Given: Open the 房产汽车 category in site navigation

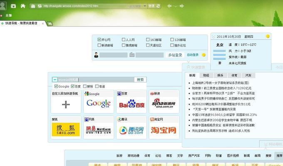Looking at the screenshot, I should (x=194, y=156).
